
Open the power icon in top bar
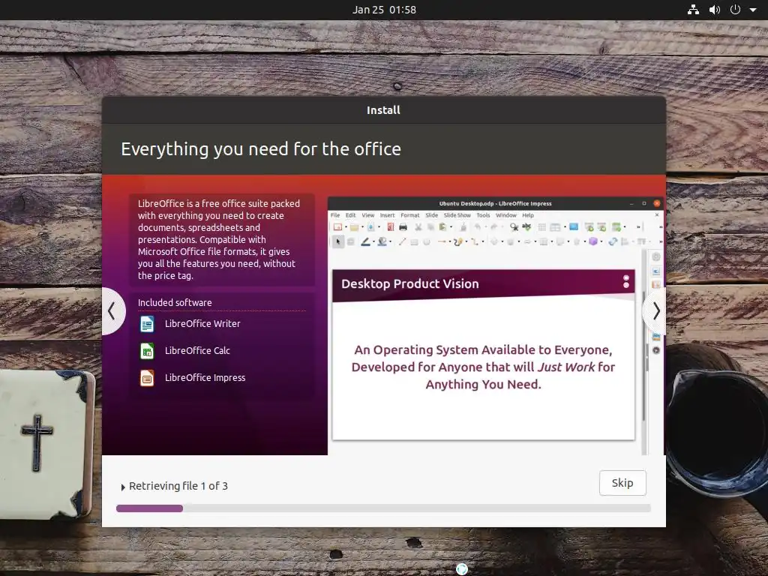735,9
